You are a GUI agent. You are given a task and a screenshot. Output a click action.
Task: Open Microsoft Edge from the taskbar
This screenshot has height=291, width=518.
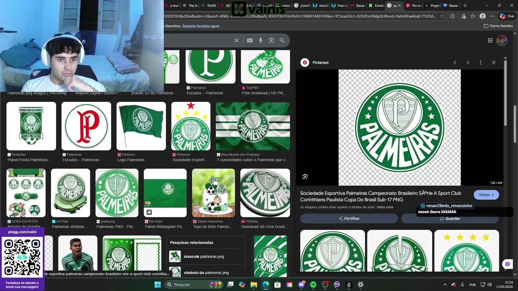265,285
